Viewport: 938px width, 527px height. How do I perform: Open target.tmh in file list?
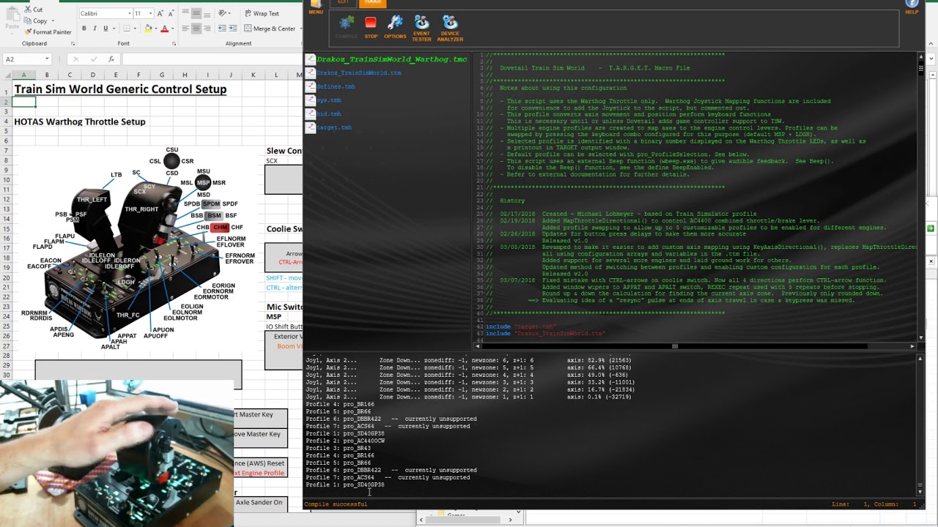click(x=334, y=127)
